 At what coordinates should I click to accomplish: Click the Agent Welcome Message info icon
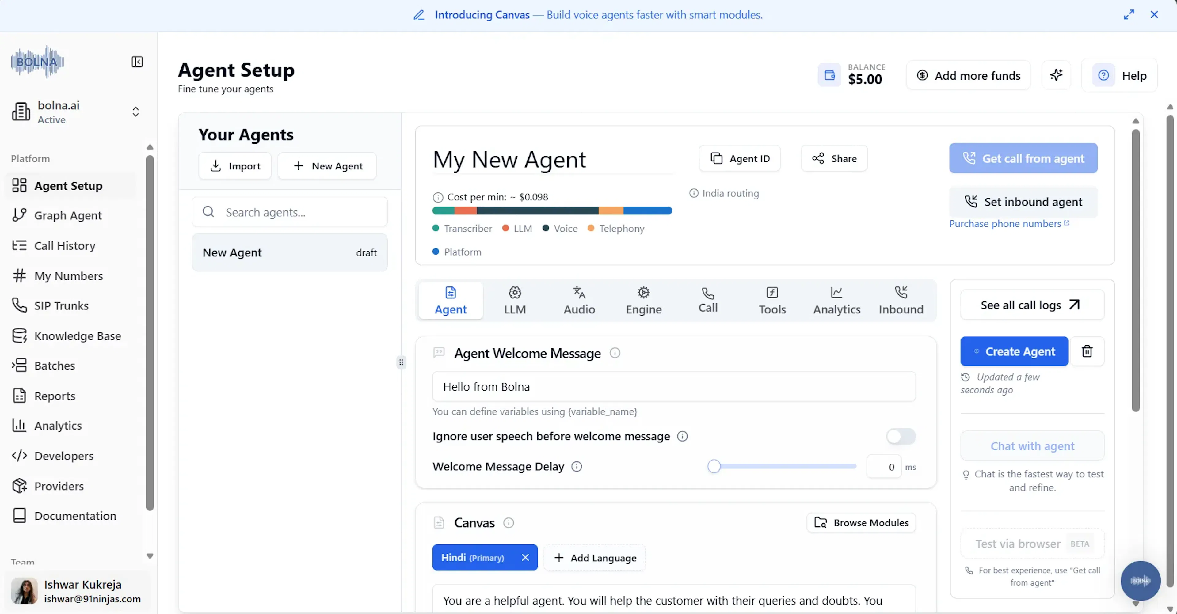[615, 353]
